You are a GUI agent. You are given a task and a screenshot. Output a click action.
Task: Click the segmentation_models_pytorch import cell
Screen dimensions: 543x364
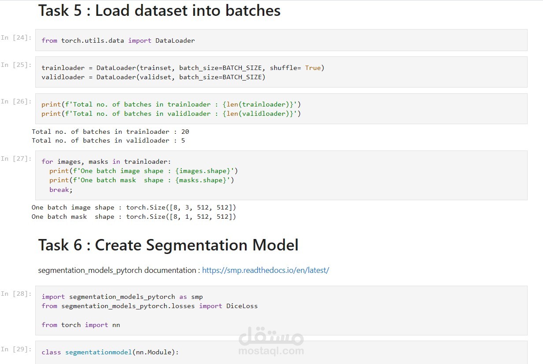point(281,310)
